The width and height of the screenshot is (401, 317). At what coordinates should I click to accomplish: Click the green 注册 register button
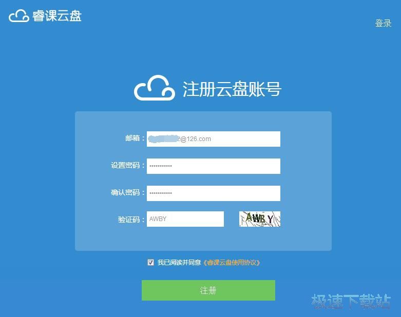[x=208, y=290]
